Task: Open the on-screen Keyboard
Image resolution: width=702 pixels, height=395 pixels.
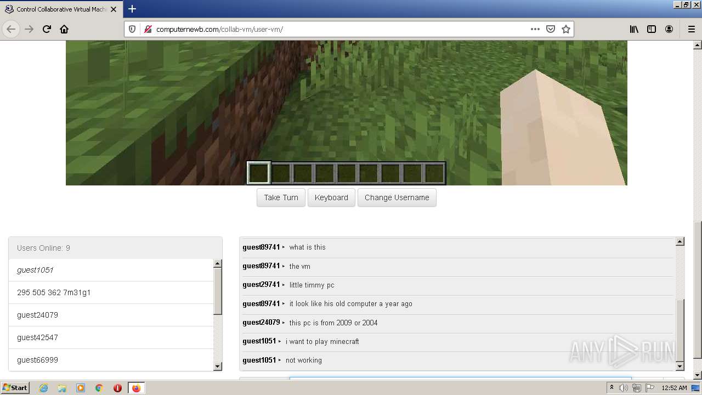Action: (x=331, y=198)
